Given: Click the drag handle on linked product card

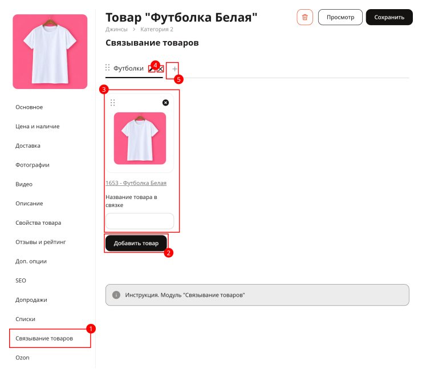Looking at the screenshot, I should coord(112,103).
